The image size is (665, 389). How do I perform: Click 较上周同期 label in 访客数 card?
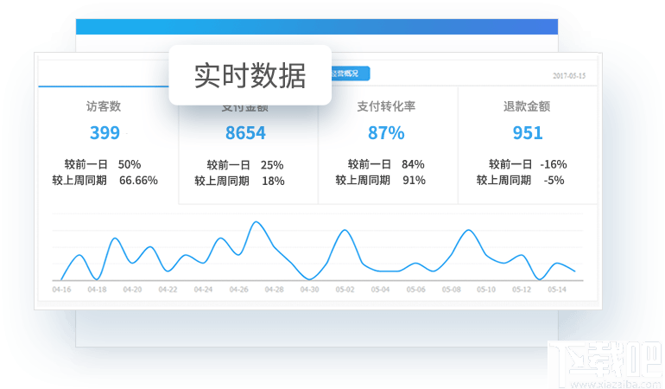[x=79, y=181]
